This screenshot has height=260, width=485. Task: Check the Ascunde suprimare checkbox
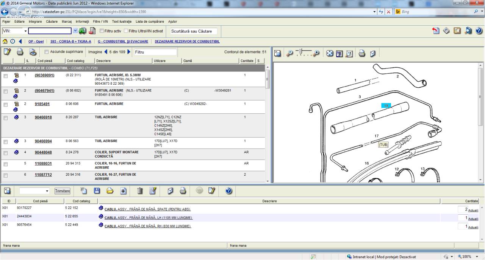47,52
